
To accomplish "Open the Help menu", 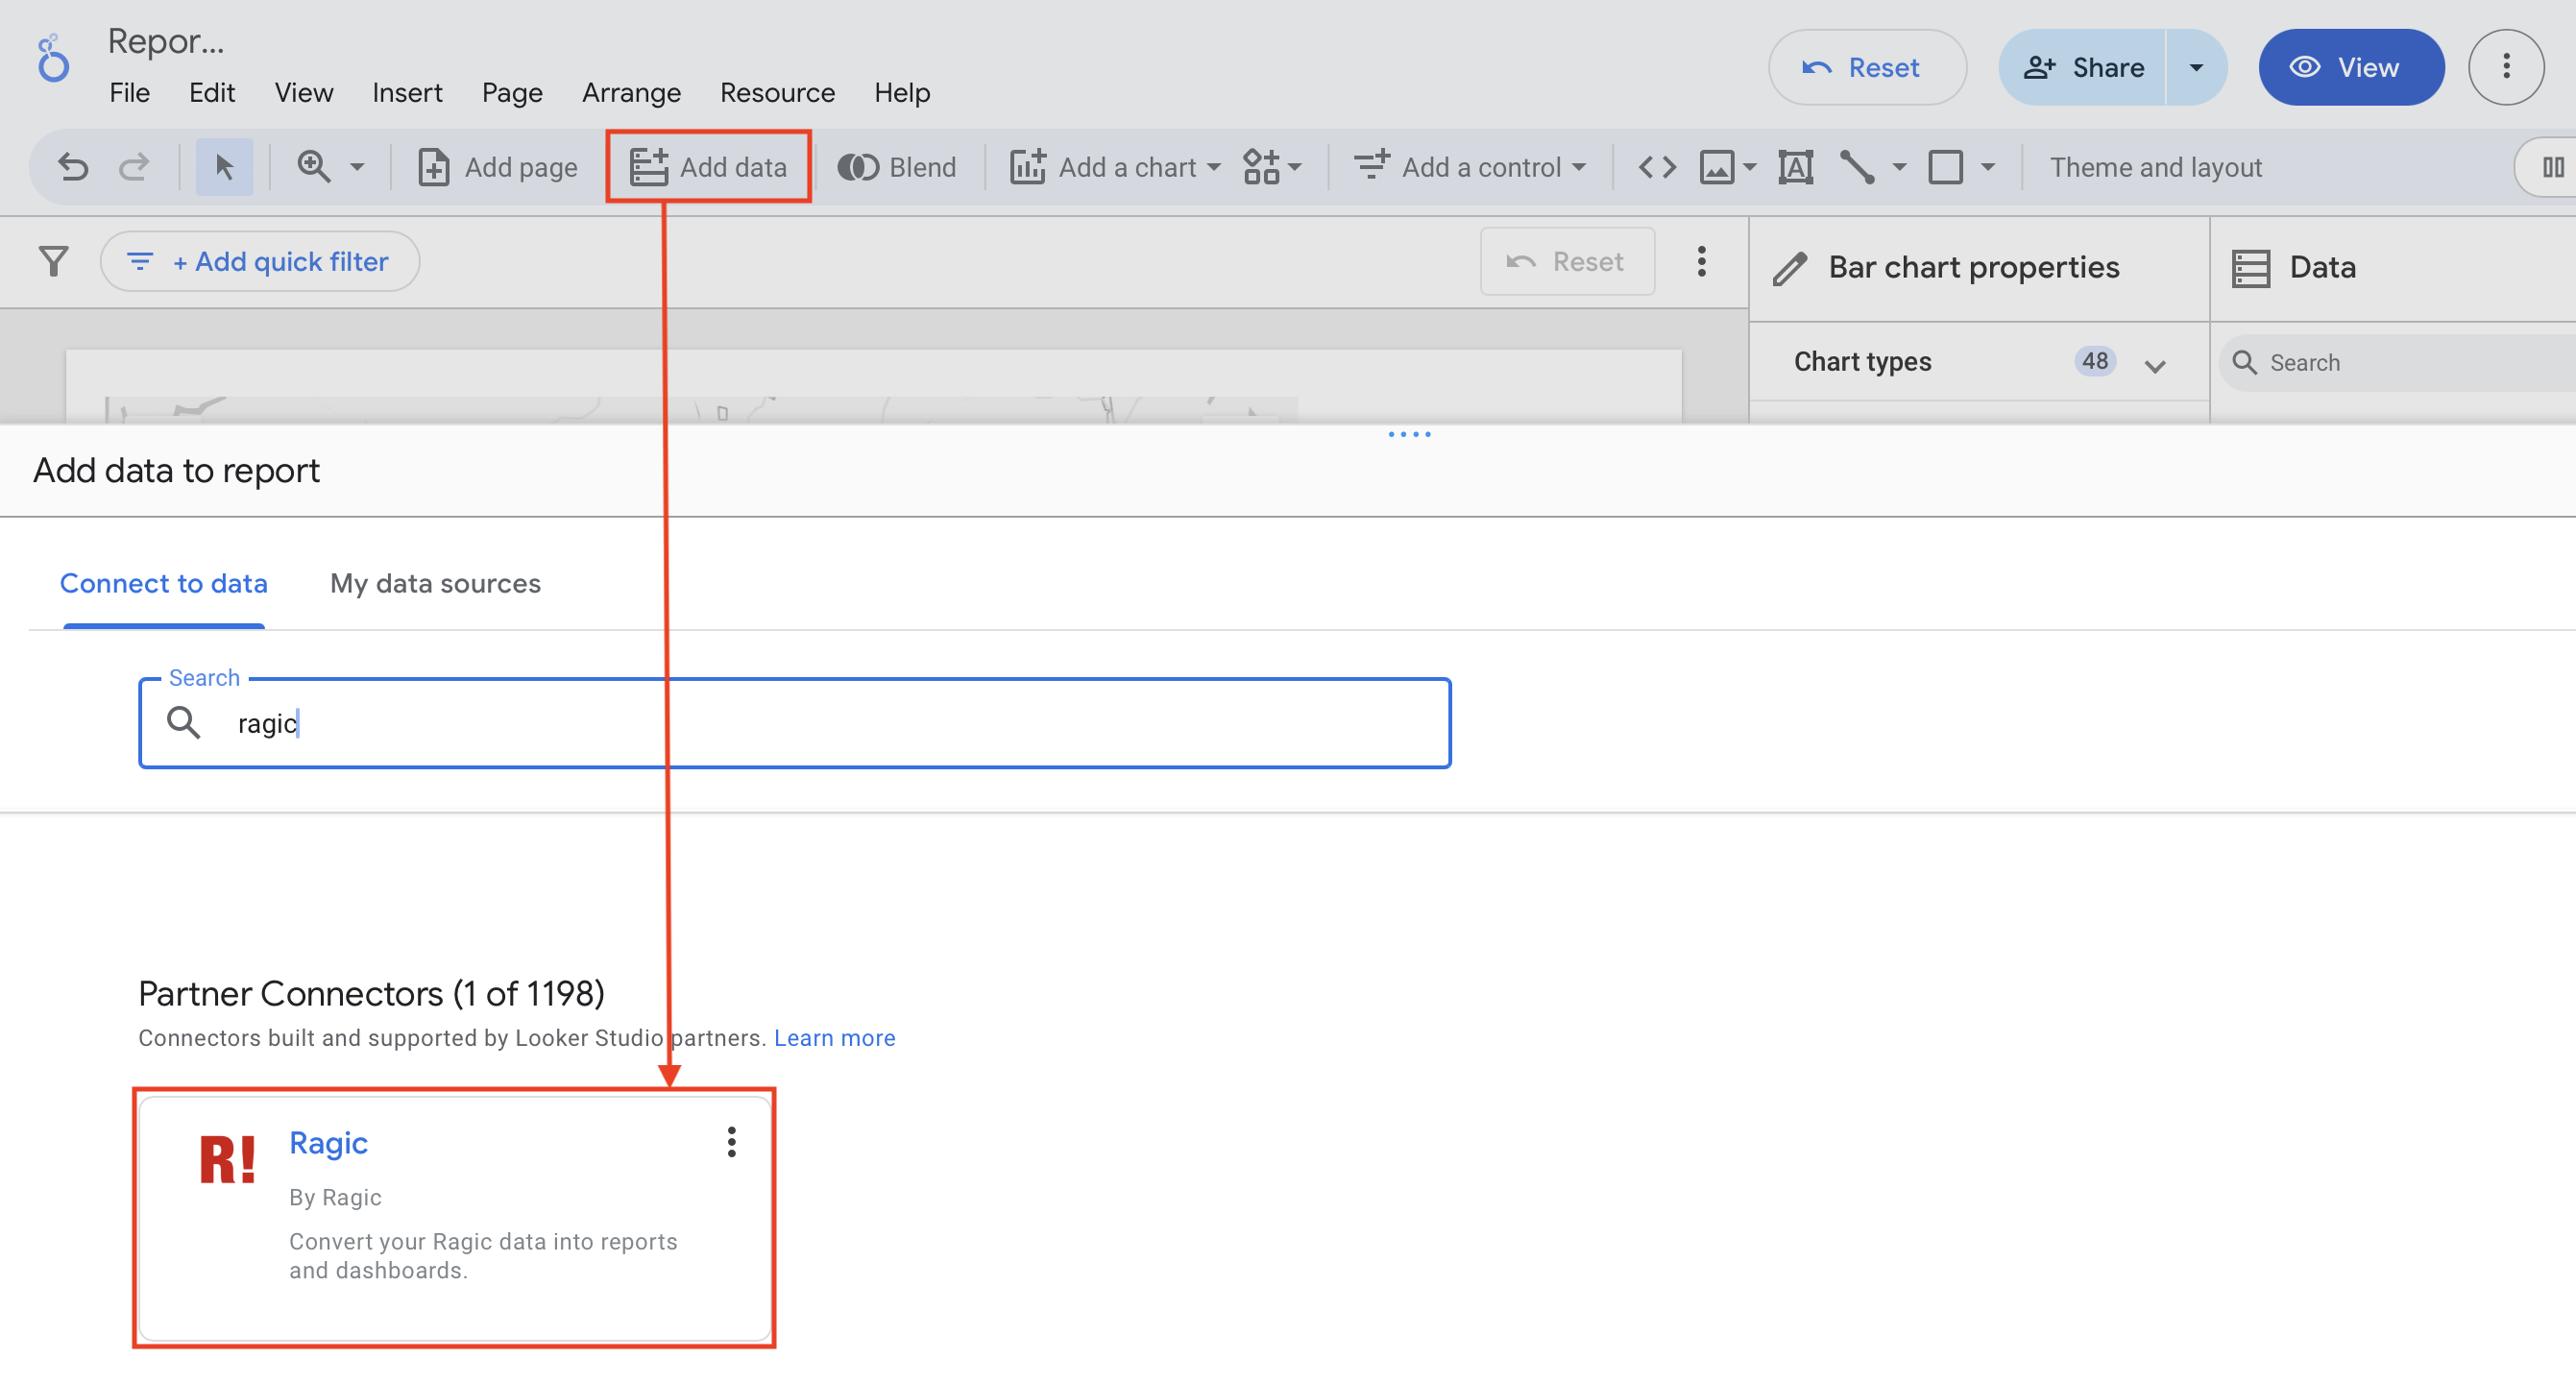I will click(902, 93).
